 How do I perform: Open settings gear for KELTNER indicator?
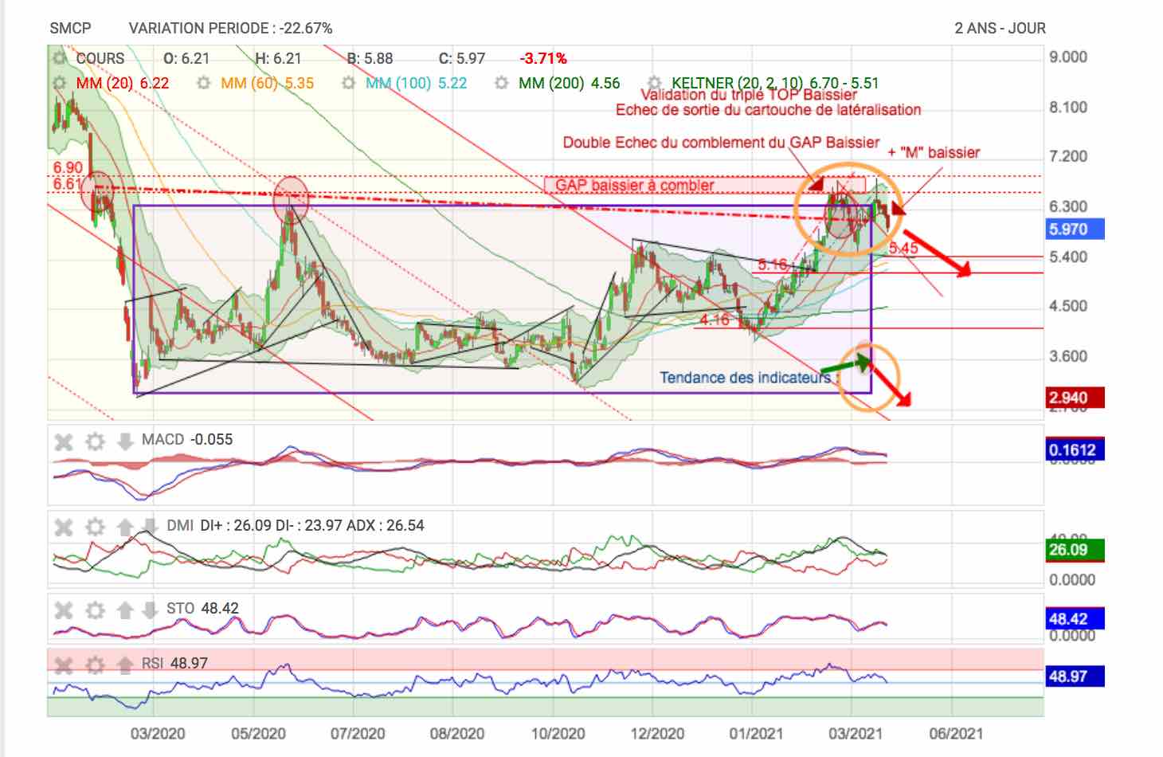click(654, 83)
